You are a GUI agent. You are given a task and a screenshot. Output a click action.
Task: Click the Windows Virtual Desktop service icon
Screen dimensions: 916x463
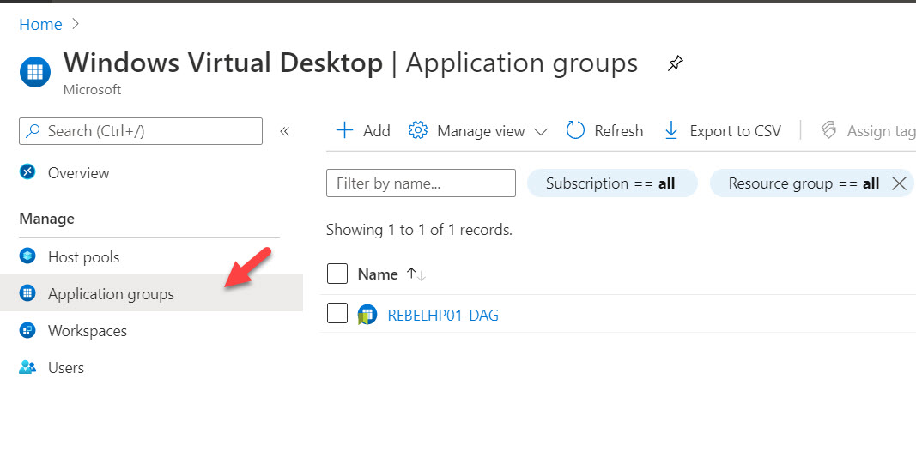[x=35, y=72]
